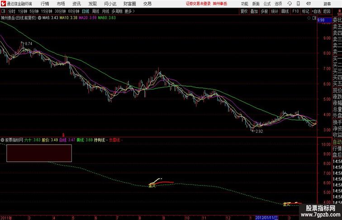Screen dimensions: 342x220
Task: Click the 六十: 3.63 sub-chart value
Action: coord(33,140)
